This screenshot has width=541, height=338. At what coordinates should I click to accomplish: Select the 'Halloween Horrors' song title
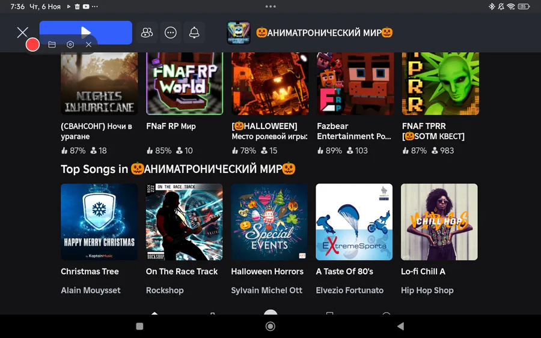pos(267,271)
